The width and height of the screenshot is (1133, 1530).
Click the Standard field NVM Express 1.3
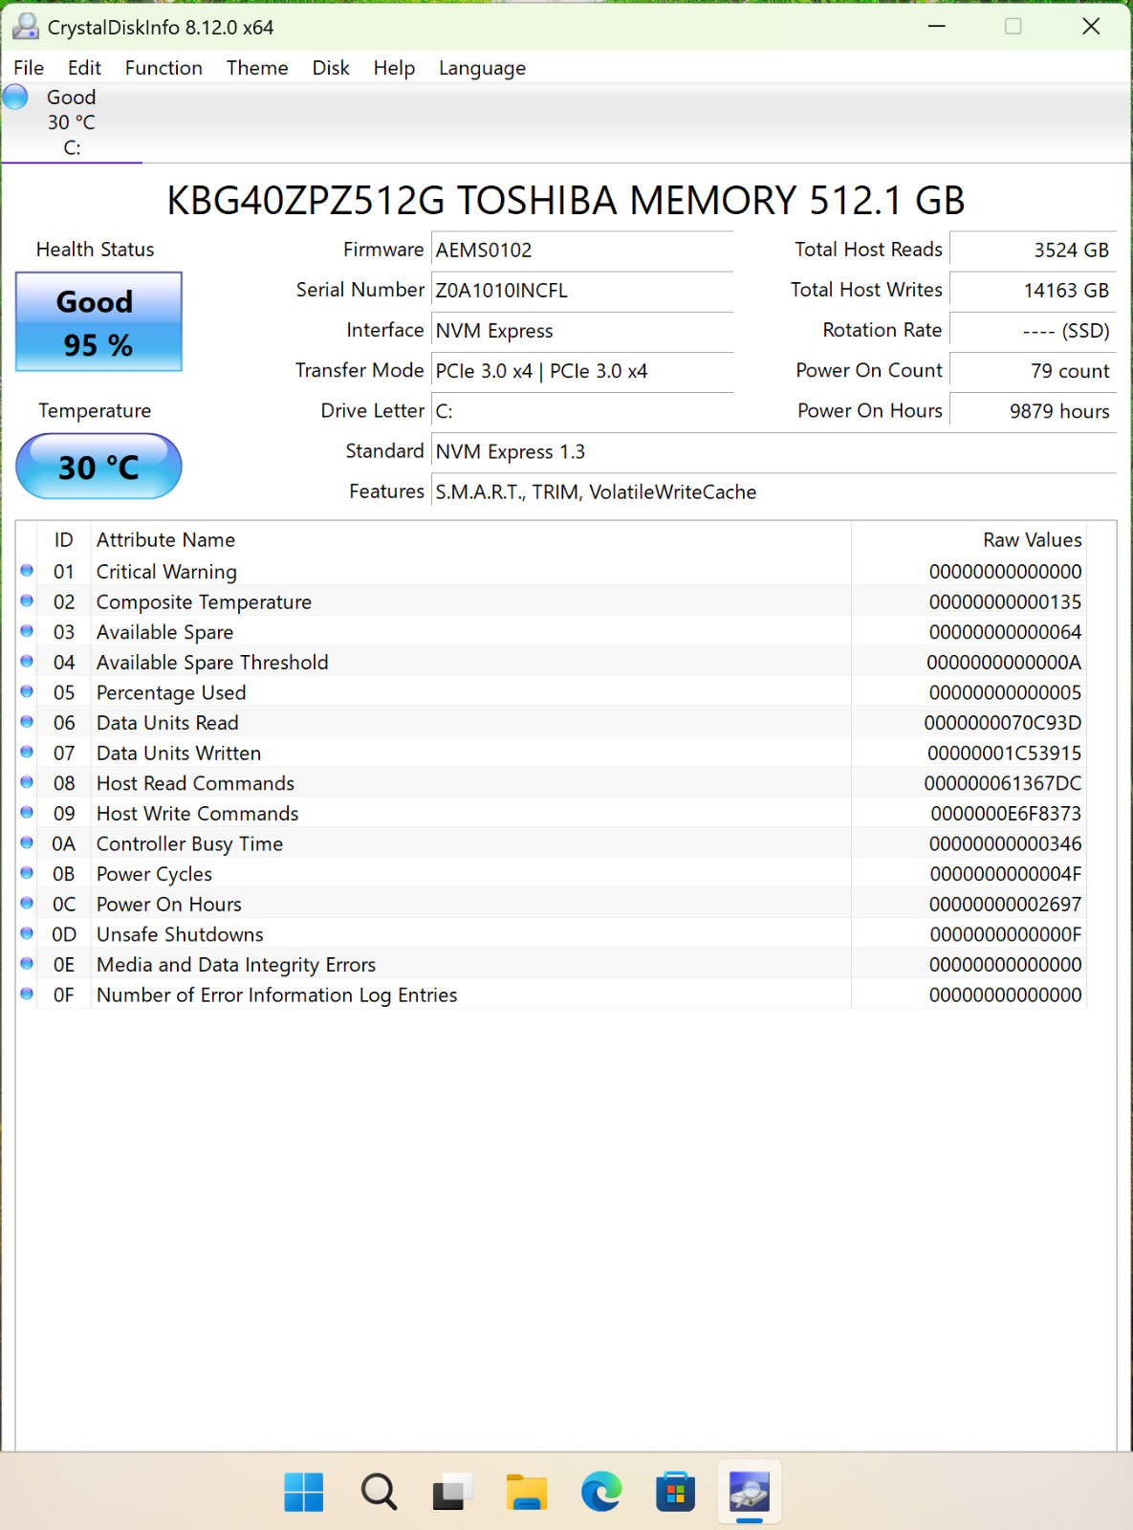(x=773, y=451)
